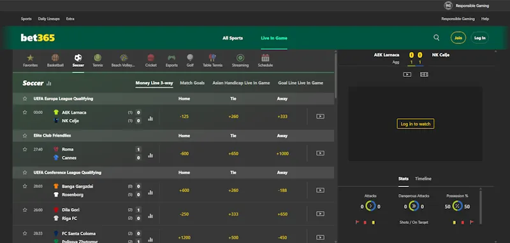Open the Daily Lineups link
This screenshot has height=243, width=510.
coord(49,19)
